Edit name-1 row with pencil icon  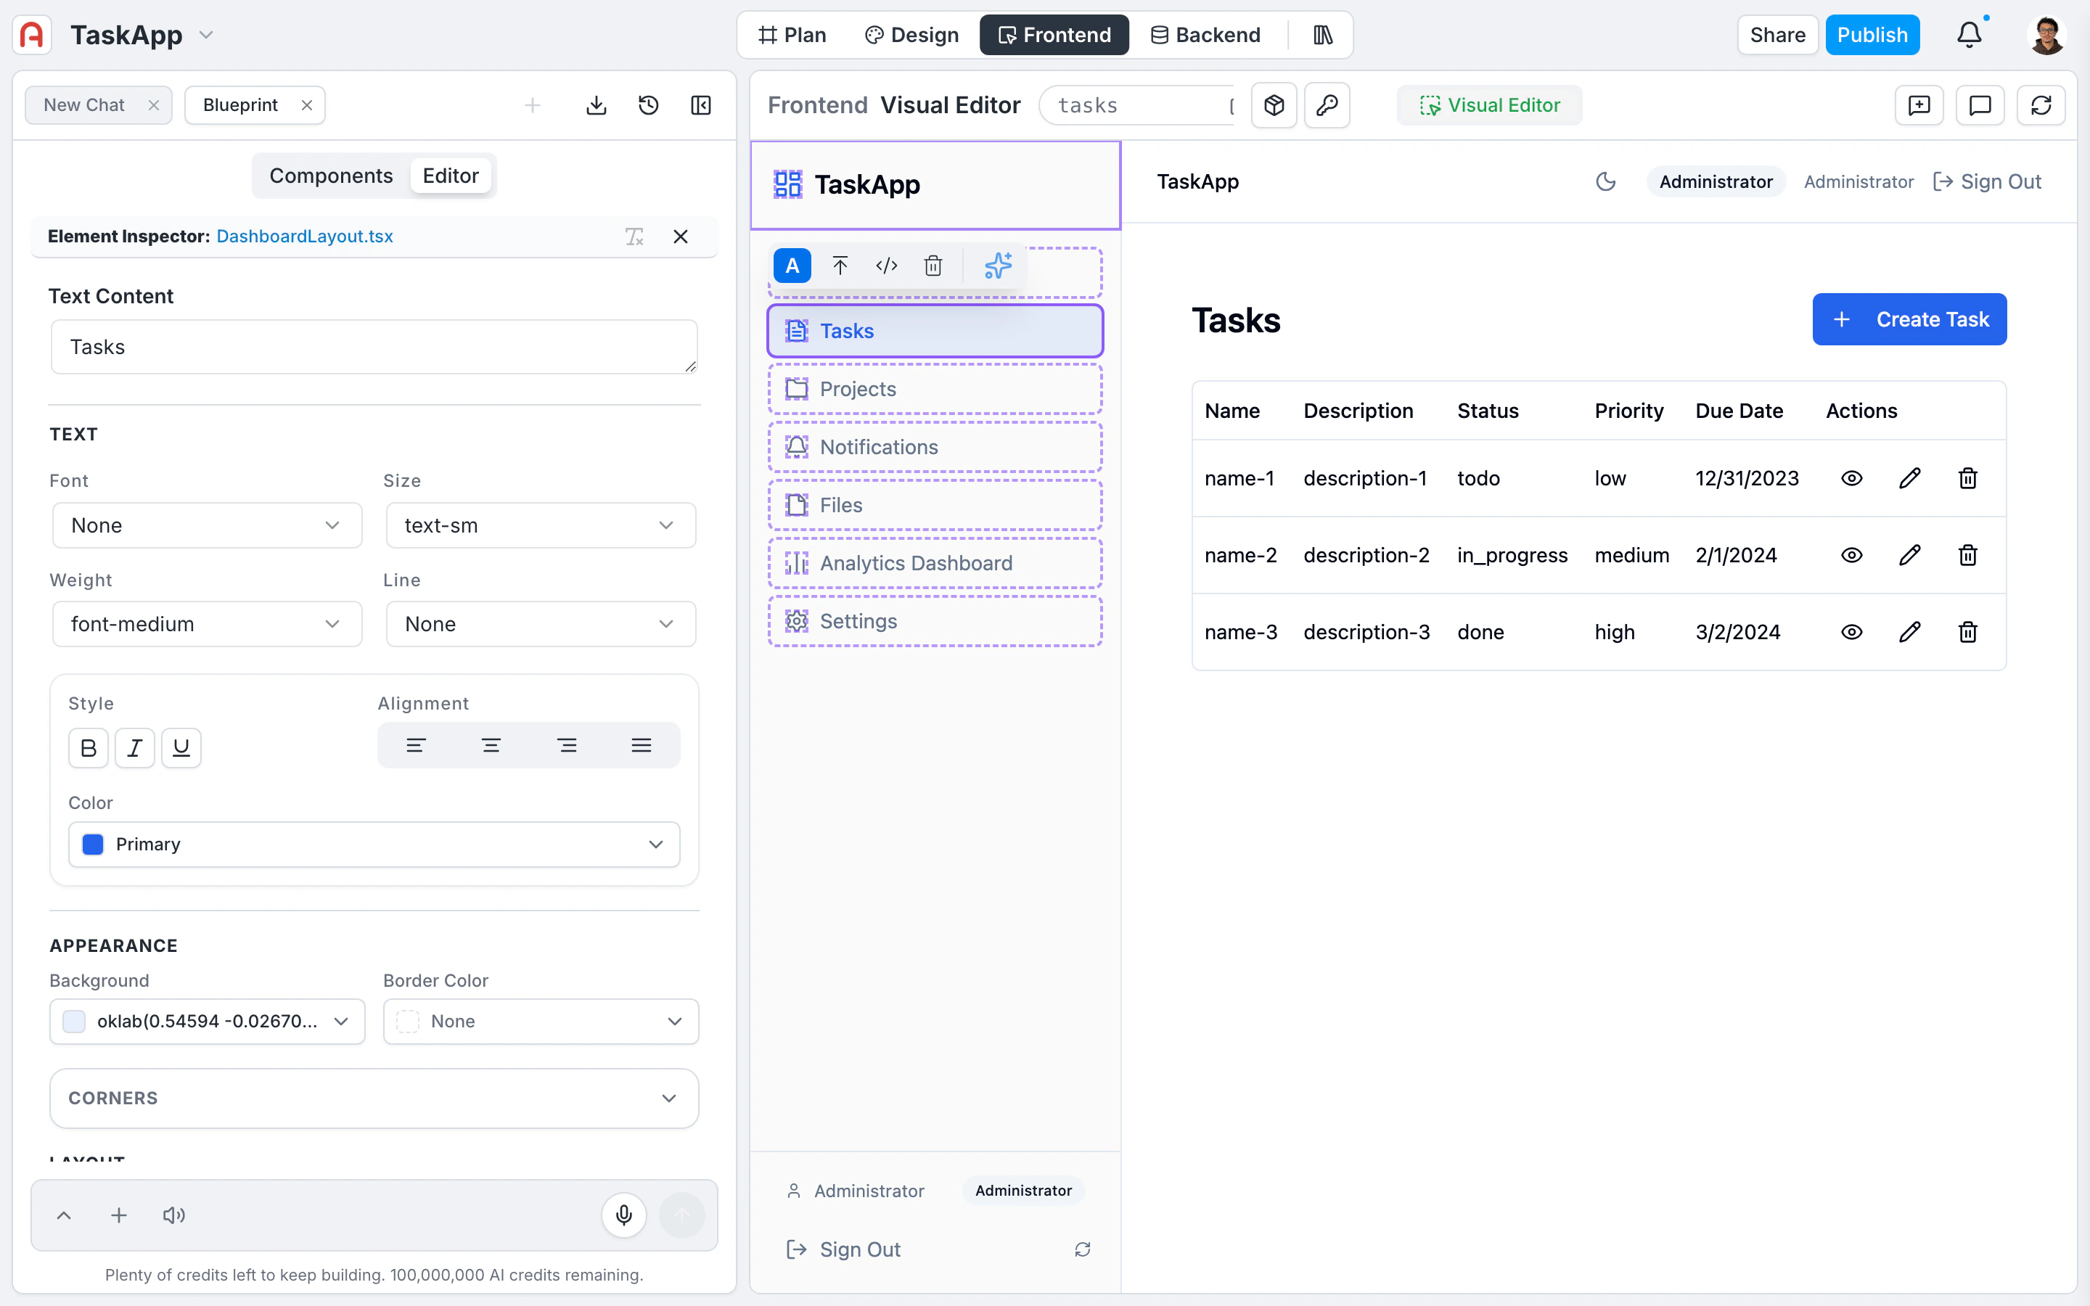1909,479
